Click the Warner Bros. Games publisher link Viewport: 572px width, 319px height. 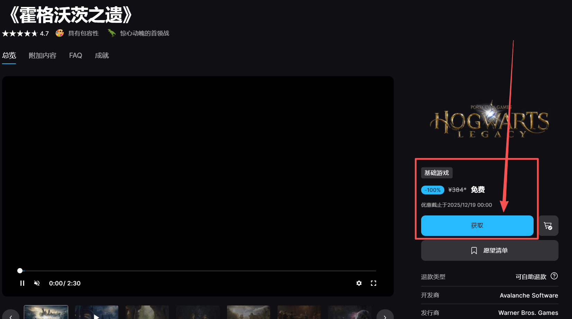click(x=528, y=312)
